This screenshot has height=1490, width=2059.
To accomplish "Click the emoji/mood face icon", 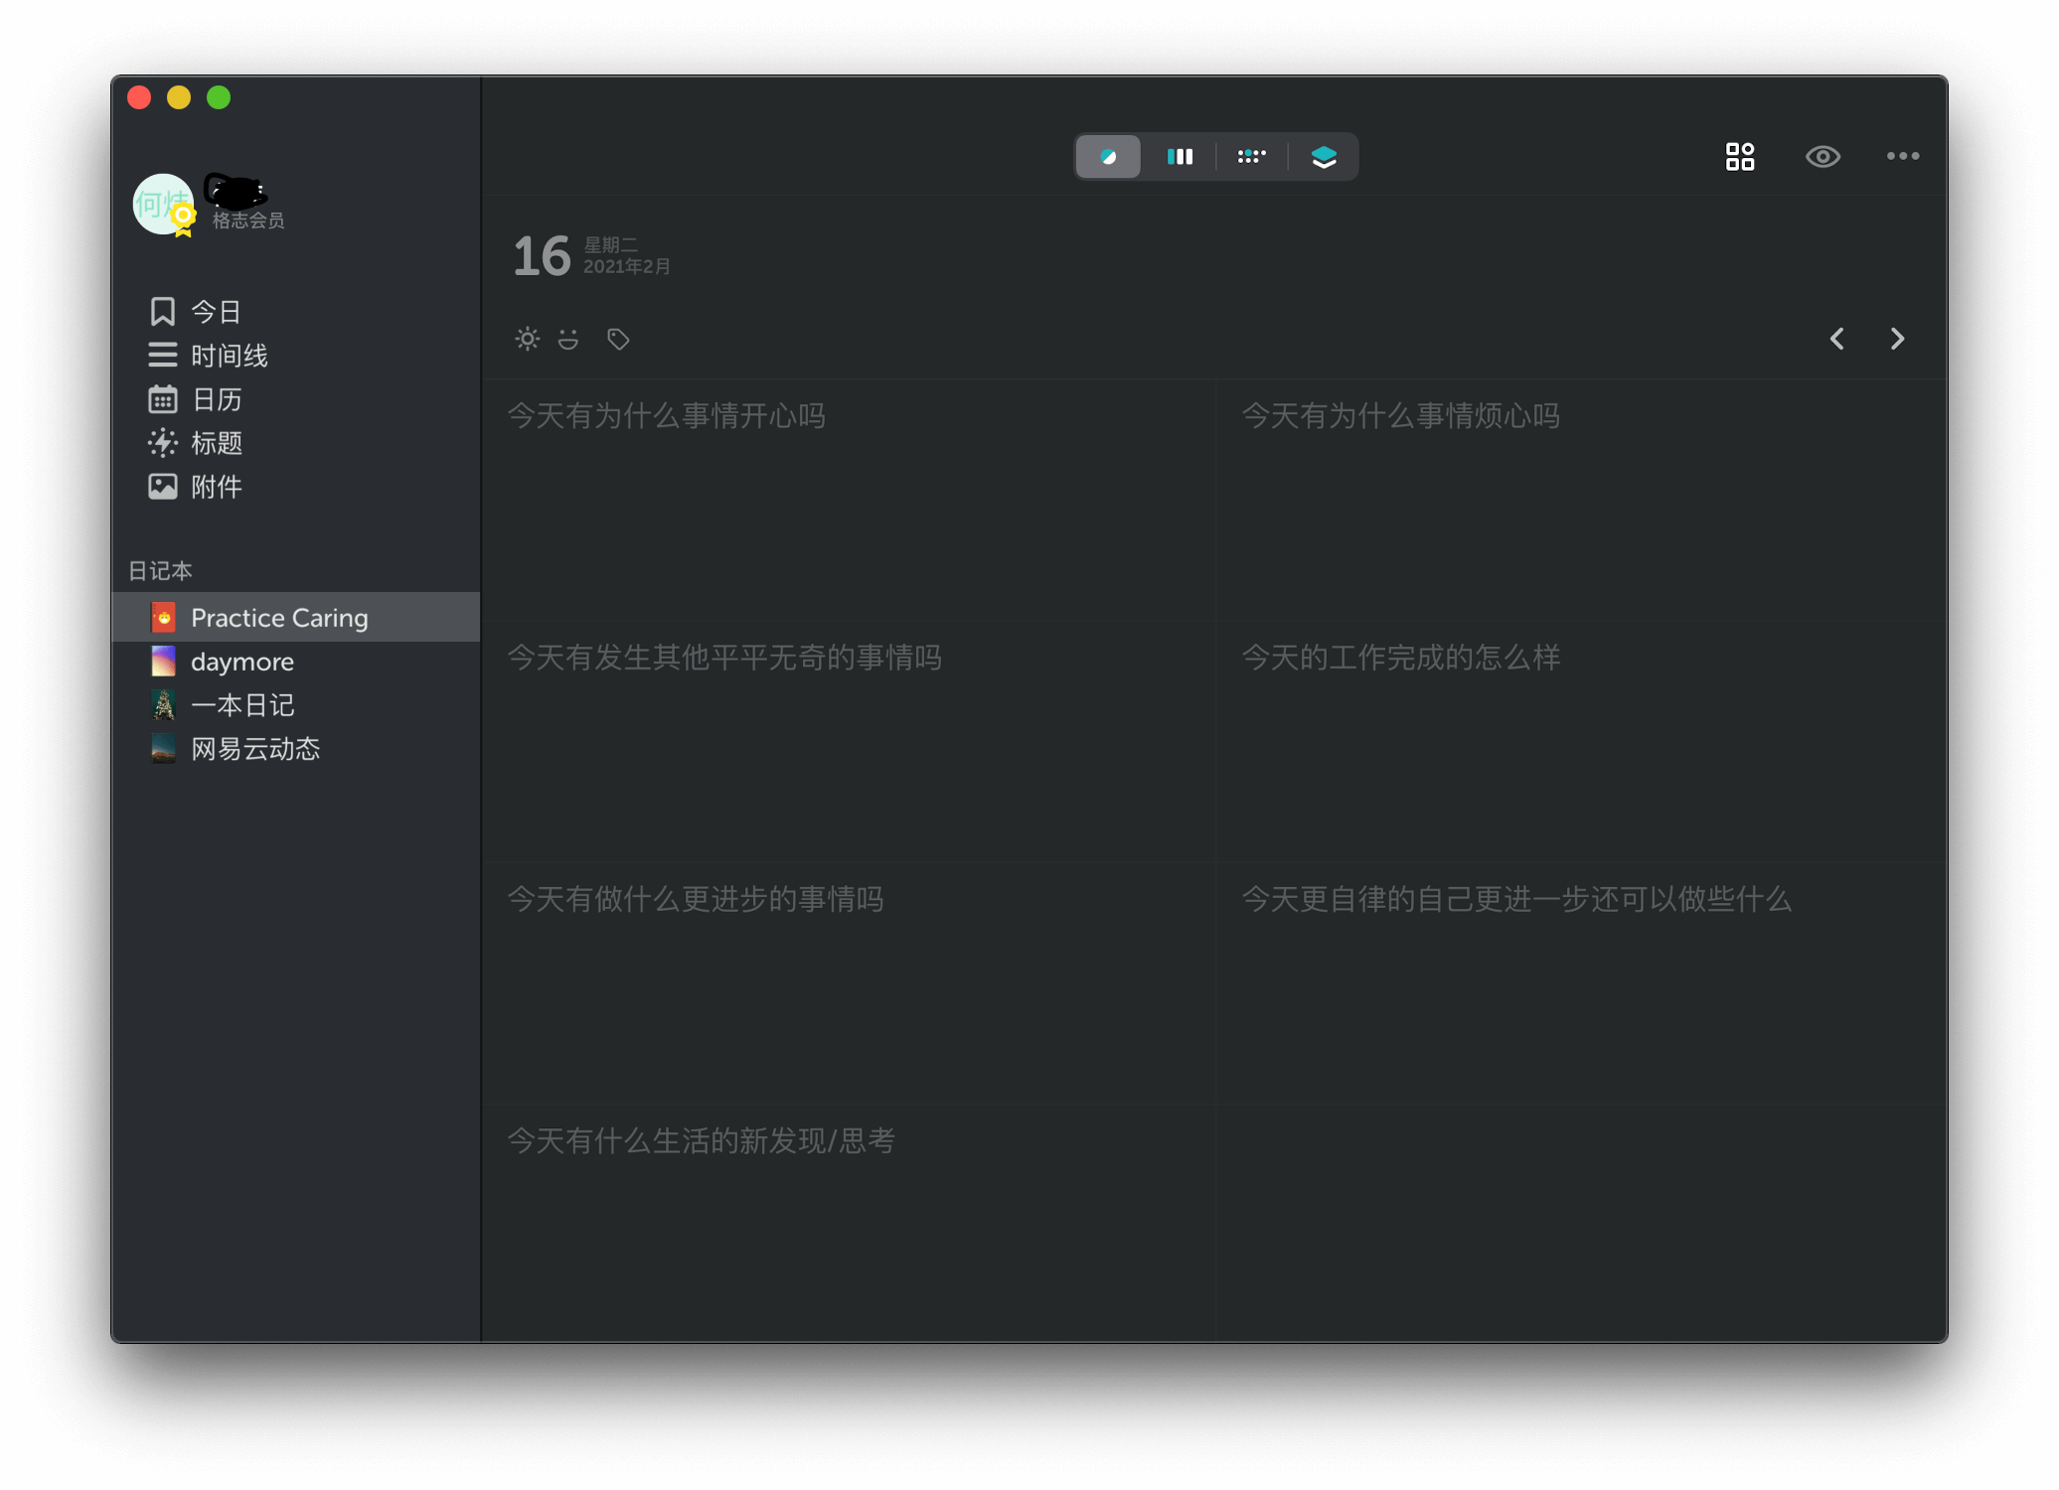I will point(569,339).
